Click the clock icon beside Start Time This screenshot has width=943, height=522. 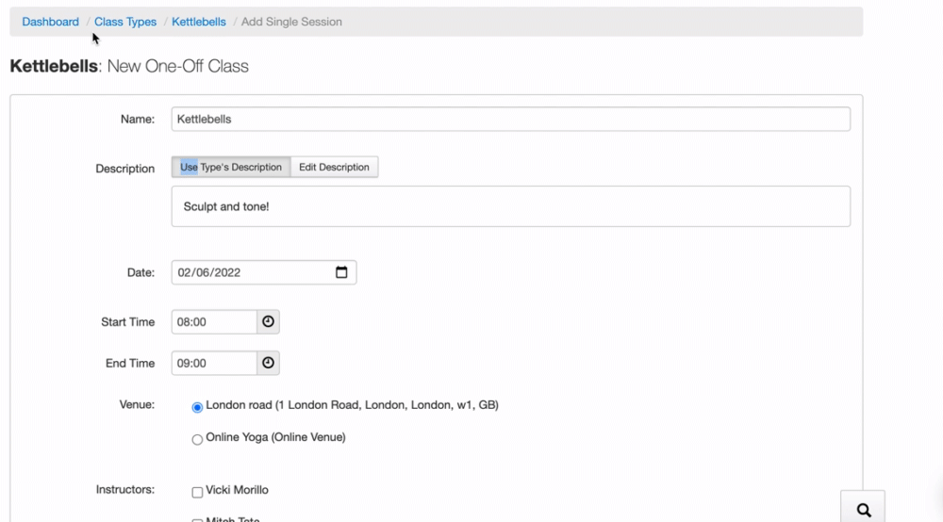268,322
